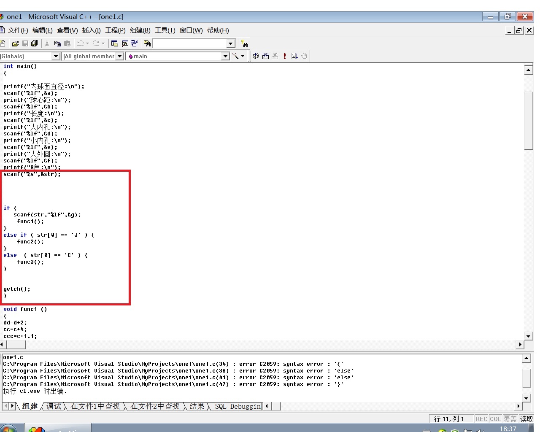
Task: Click output pane scrollbar up arrow
Action: (x=526, y=359)
